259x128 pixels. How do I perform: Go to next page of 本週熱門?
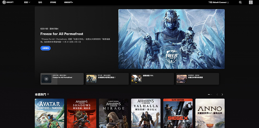[x=222, y=95]
